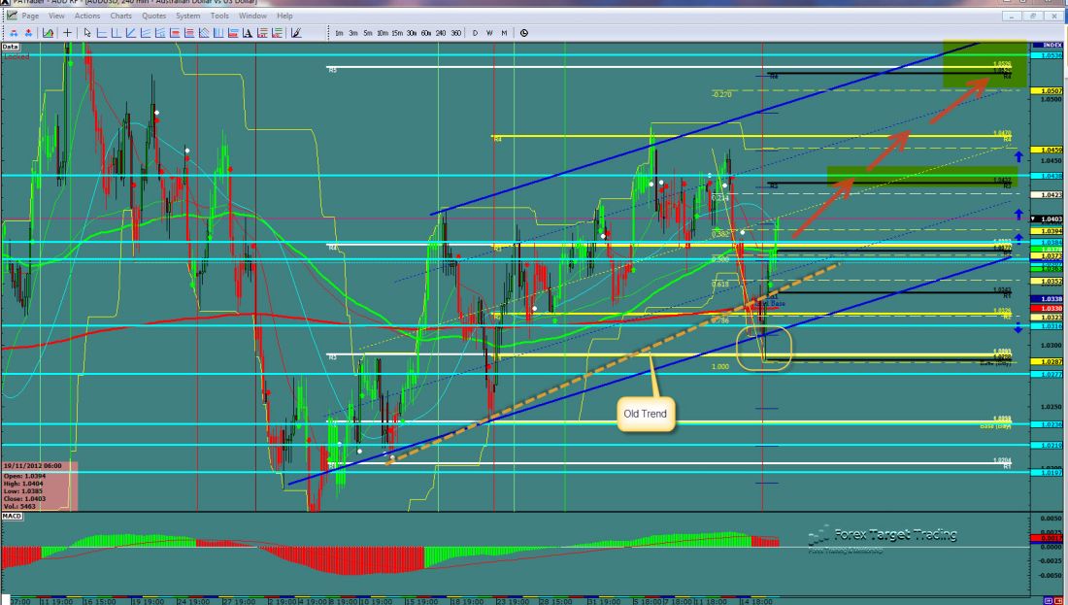Open the Quotes menu

tap(152, 16)
